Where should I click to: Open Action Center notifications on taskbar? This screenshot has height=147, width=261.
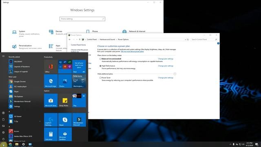(x=257, y=144)
